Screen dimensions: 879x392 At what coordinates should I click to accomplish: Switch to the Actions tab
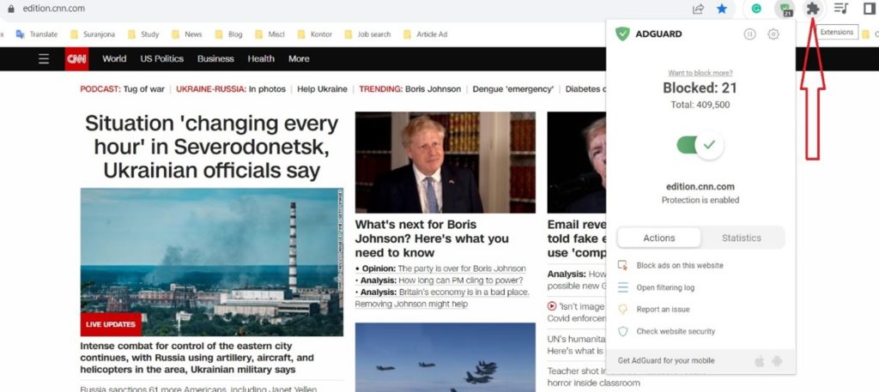pyautogui.click(x=658, y=238)
